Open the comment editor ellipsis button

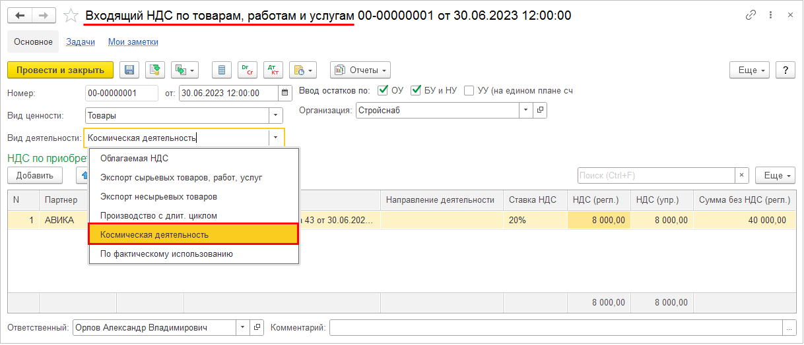(788, 327)
